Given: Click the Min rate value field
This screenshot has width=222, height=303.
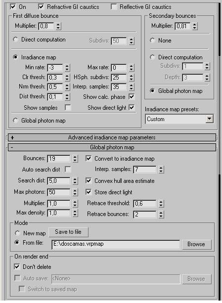Looking at the screenshot, I should click(55, 68).
